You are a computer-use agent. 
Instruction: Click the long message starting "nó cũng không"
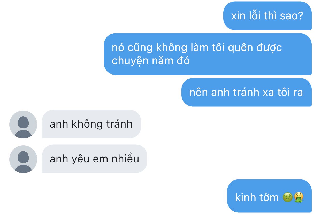[208, 54]
